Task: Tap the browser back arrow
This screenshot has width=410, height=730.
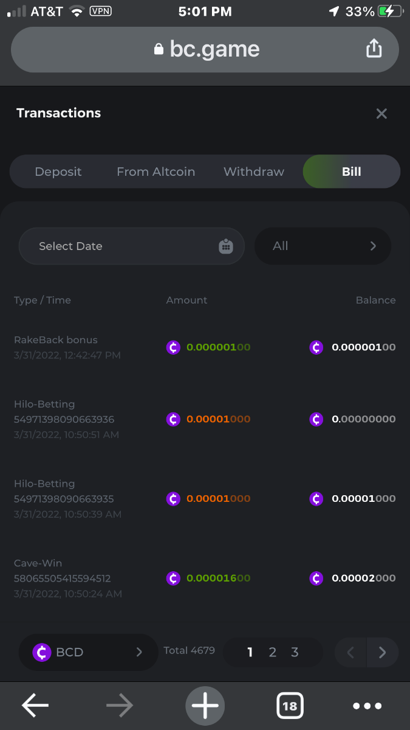Action: (x=35, y=706)
